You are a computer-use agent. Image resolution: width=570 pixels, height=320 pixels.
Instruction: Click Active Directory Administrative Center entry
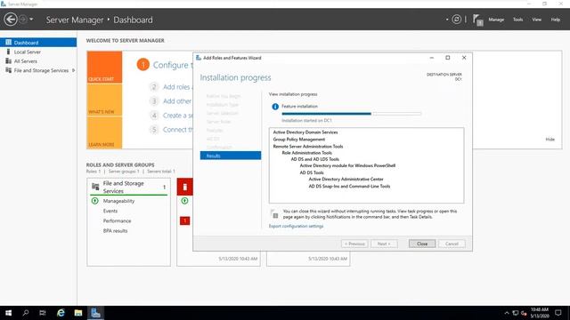click(x=346, y=180)
